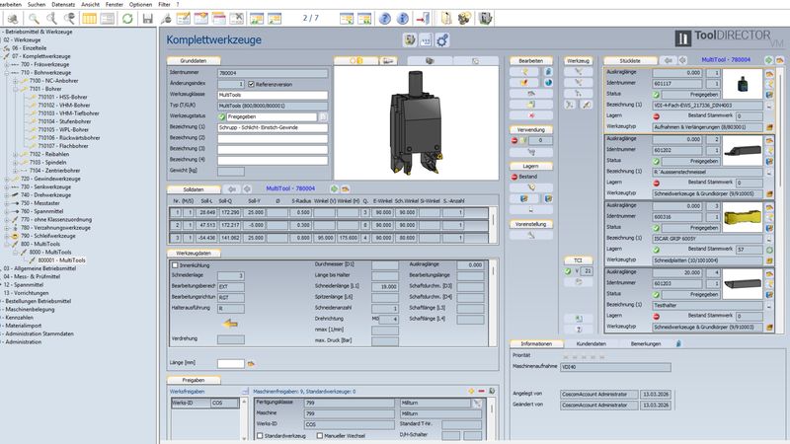Screen dimensions: 790x444
Task: Open the Optionen menu
Action: (x=140, y=4)
